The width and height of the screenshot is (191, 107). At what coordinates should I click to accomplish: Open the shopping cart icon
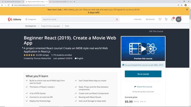tap(166, 19)
